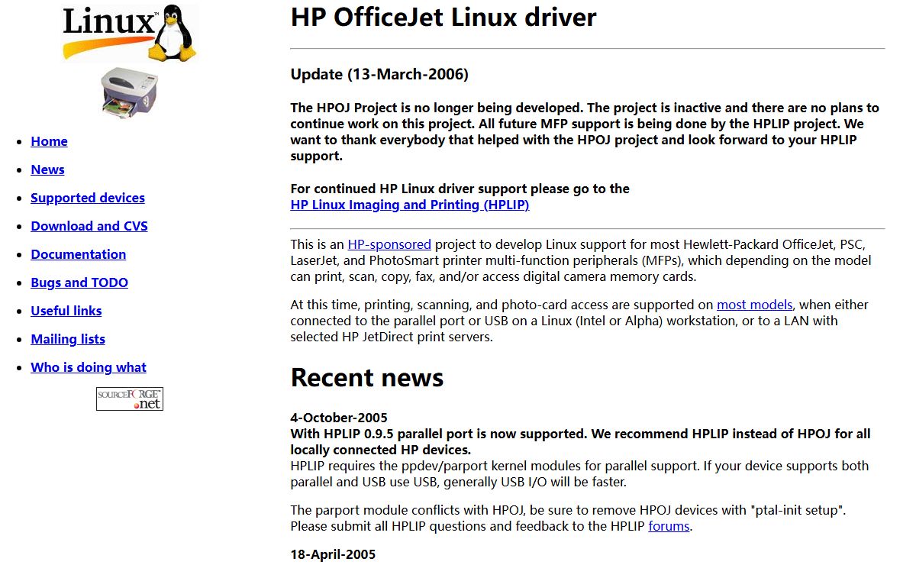Click the 4-October-2005 news date
The width and height of the screenshot is (916, 565).
(x=339, y=418)
